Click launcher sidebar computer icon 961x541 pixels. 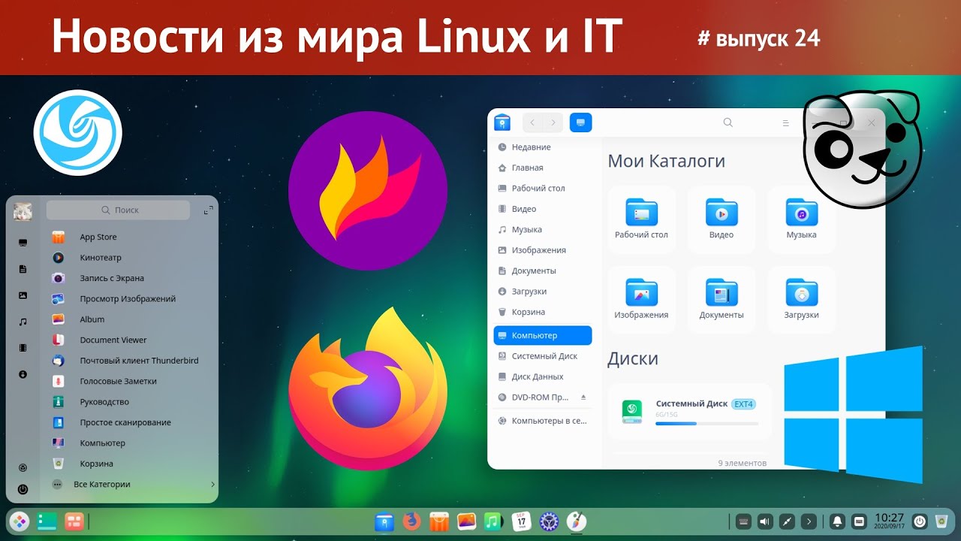coord(23,243)
